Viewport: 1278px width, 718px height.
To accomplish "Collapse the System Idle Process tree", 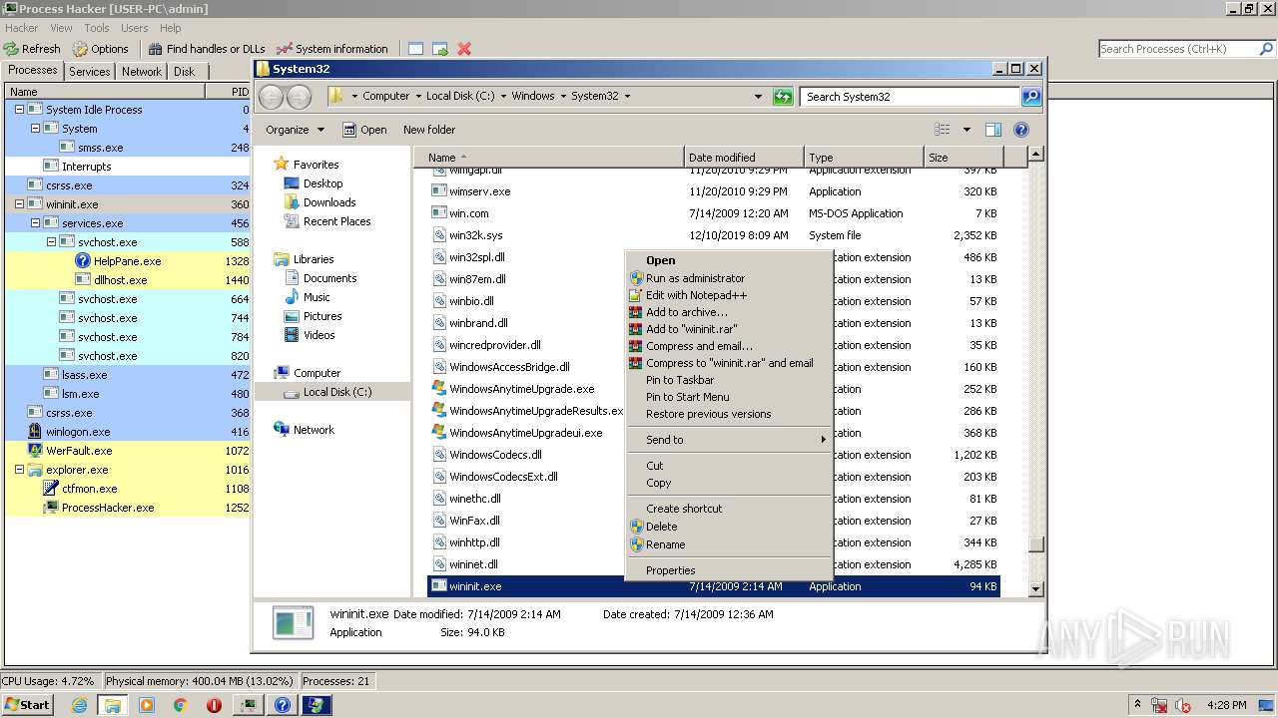I will 19,110.
